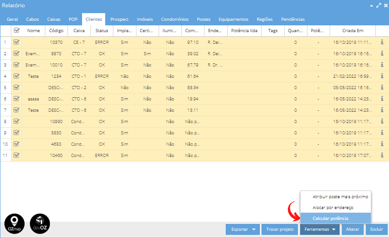The width and height of the screenshot is (389, 238).
Task: Select the asasa name cell
Action: 34,99
